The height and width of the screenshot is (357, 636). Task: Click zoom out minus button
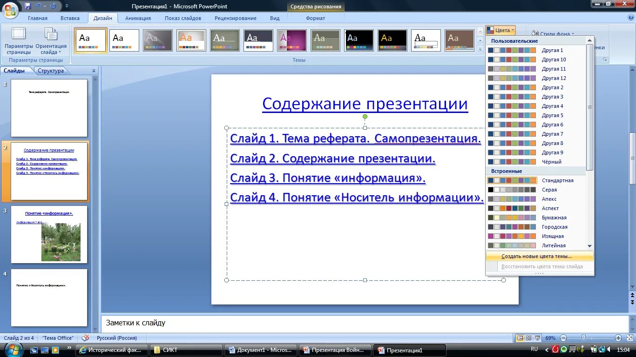(x=563, y=338)
